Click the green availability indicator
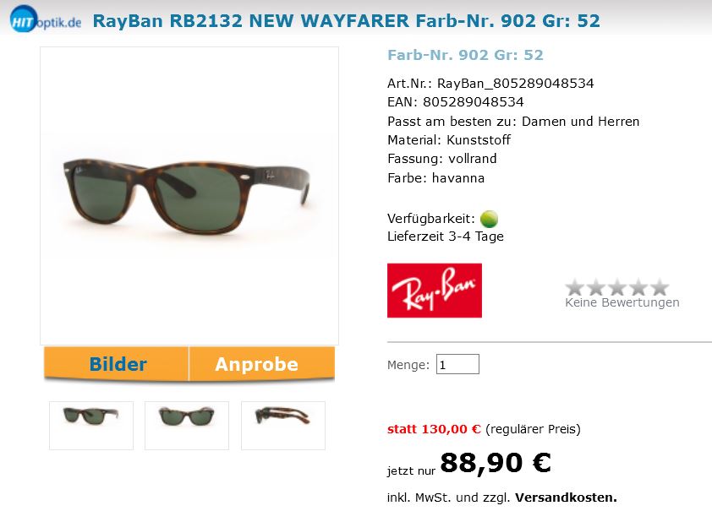 pyautogui.click(x=489, y=219)
